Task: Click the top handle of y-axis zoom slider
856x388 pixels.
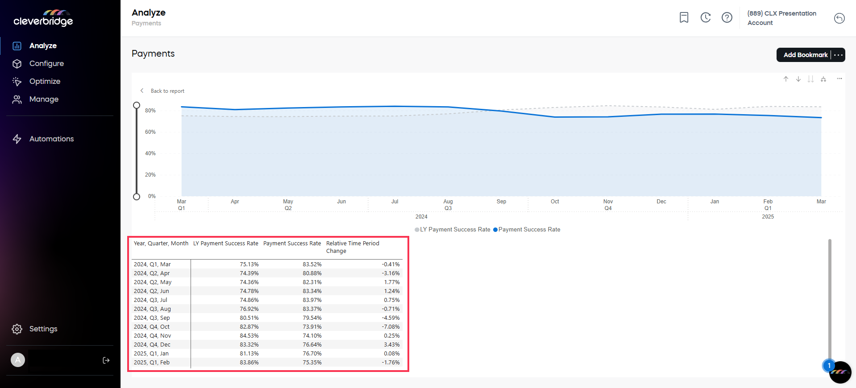Action: 137,105
